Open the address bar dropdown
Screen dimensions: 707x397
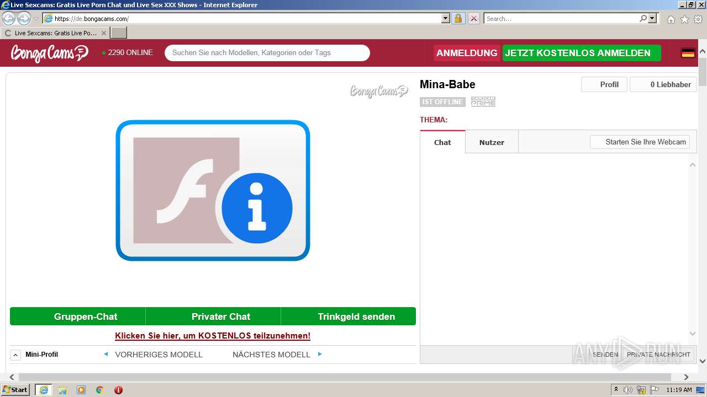click(x=446, y=18)
